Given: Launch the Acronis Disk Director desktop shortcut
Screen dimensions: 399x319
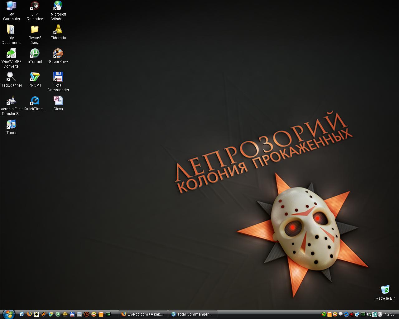Looking at the screenshot, I should [12, 101].
